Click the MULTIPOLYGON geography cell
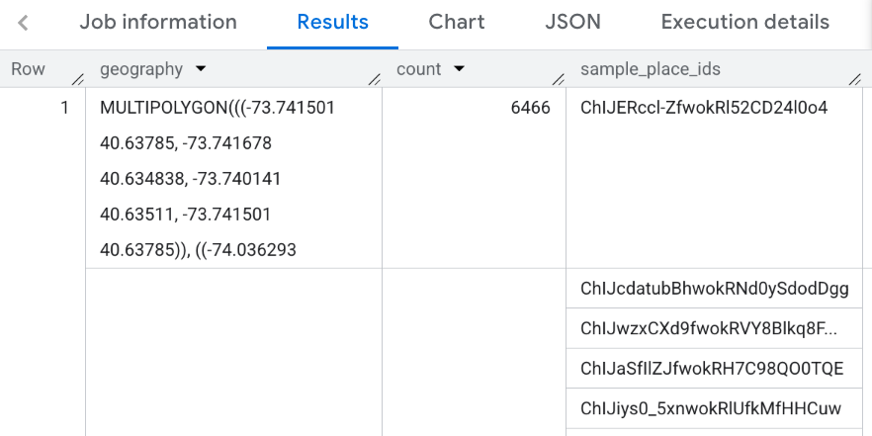 [218, 179]
